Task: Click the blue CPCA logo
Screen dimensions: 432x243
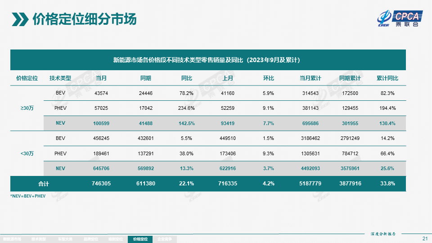Action: pyautogui.click(x=406, y=16)
